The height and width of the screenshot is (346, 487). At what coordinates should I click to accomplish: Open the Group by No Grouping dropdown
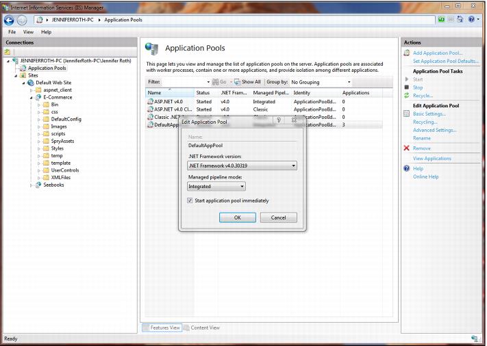[349, 82]
